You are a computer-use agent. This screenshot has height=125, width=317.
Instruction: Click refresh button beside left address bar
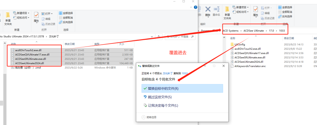click(159, 37)
